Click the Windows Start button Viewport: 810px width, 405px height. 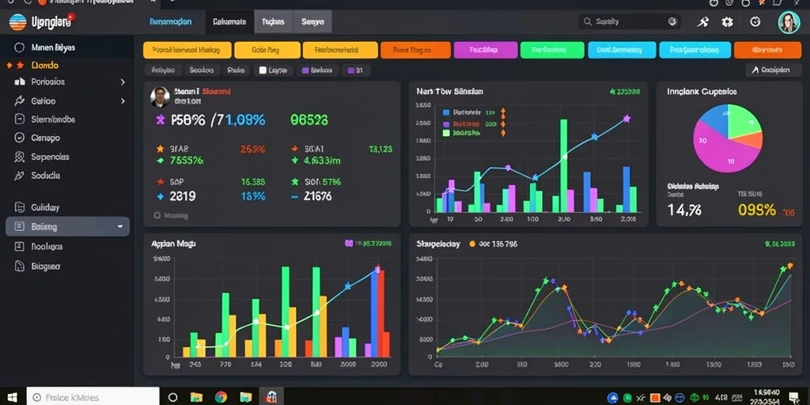tap(11, 397)
